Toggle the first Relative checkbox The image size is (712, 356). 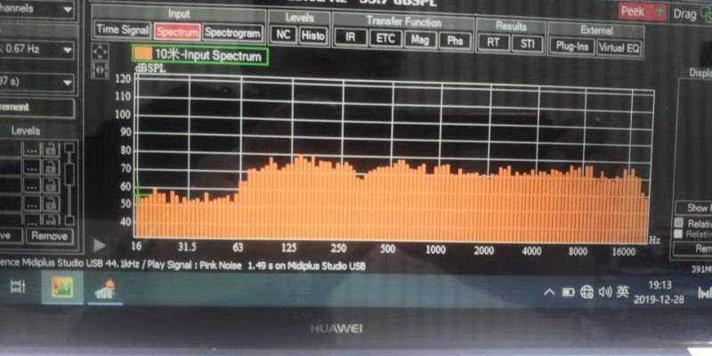coord(679,222)
